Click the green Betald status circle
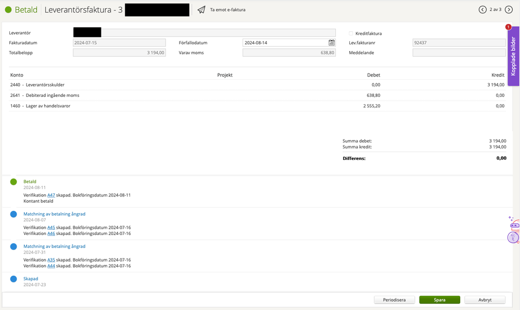520x310 pixels. [x=8, y=10]
